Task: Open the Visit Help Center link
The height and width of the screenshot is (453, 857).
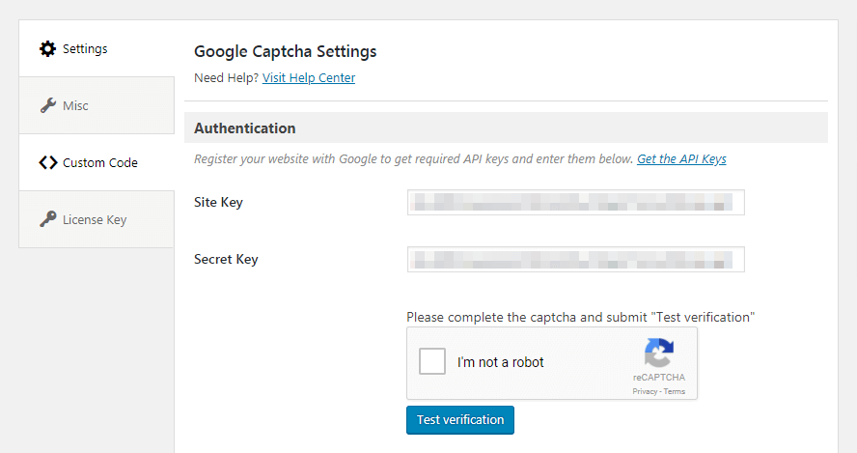Action: (x=309, y=77)
